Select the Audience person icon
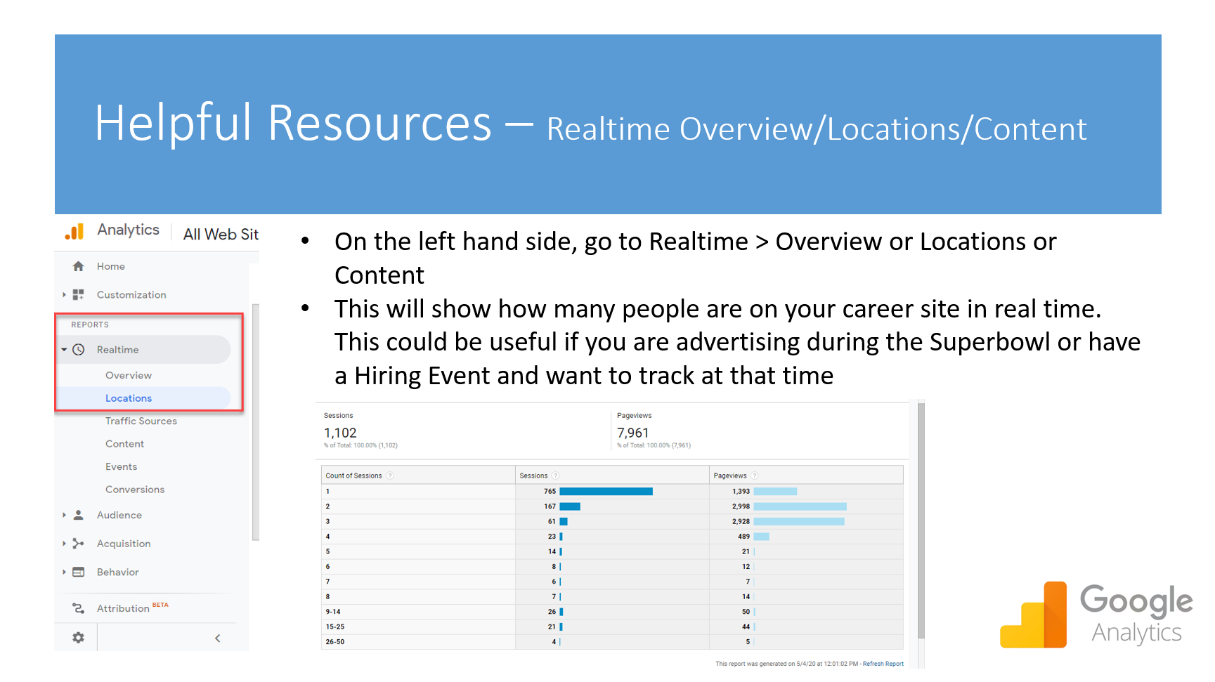The height and width of the screenshot is (682, 1215). tap(78, 515)
